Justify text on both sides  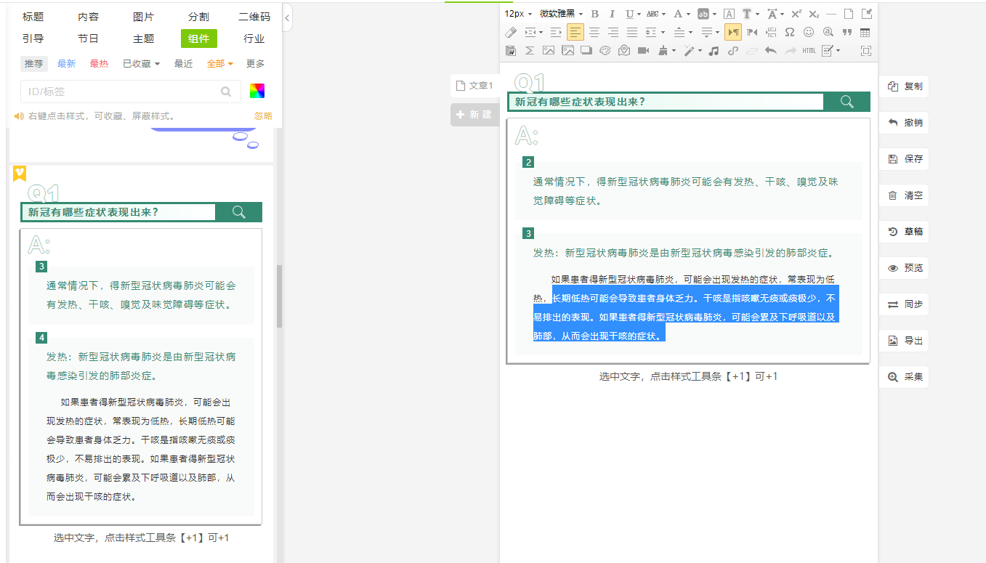click(x=632, y=32)
